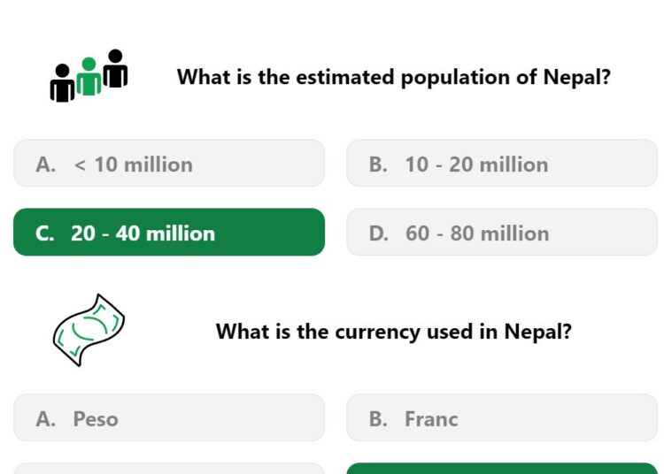Click the Nepal currency question heading
664x474 pixels.
(394, 332)
